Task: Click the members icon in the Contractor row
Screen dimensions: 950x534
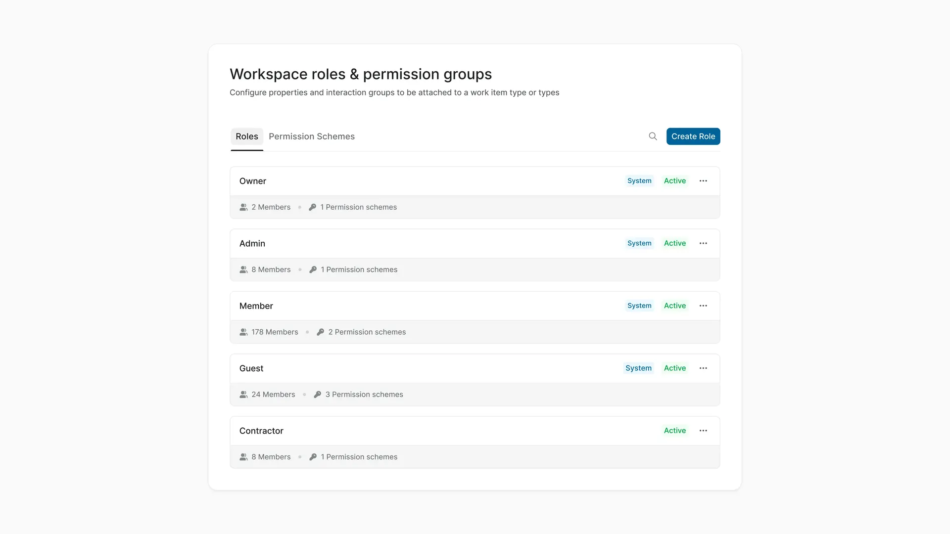Action: tap(243, 457)
